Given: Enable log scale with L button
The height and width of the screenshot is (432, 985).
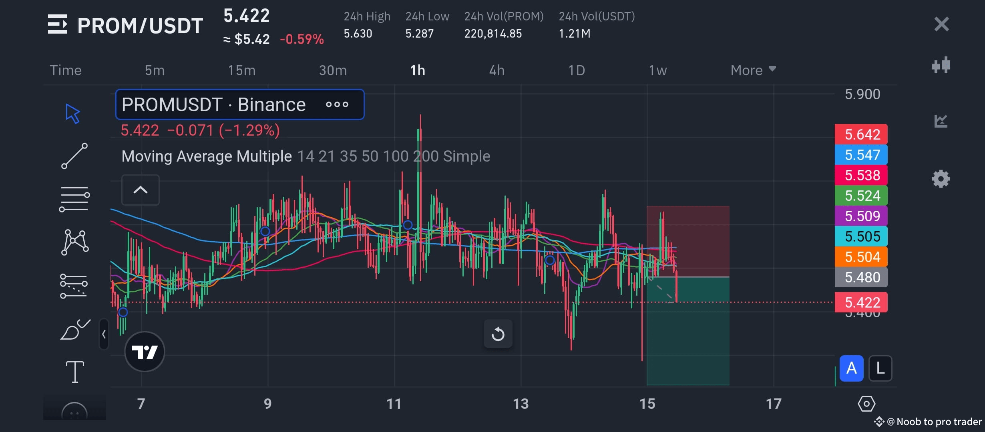Looking at the screenshot, I should click(880, 368).
